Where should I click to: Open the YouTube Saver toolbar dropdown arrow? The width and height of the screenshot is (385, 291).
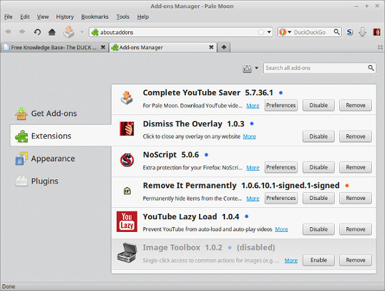pyautogui.click(x=82, y=32)
